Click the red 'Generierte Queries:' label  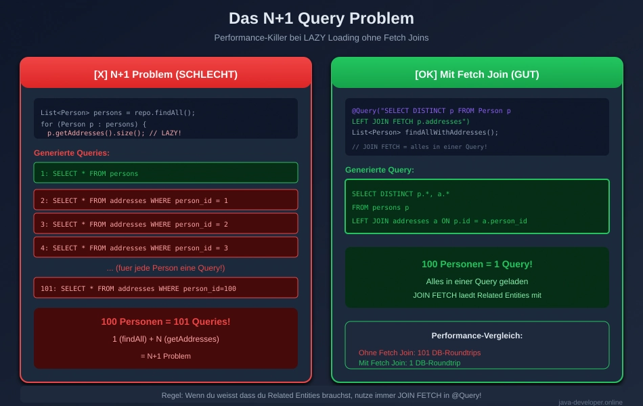pos(72,153)
